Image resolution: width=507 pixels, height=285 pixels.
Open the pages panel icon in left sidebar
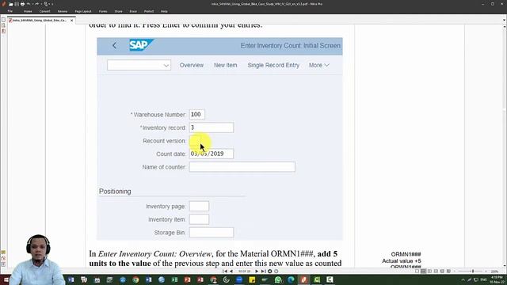3,20
